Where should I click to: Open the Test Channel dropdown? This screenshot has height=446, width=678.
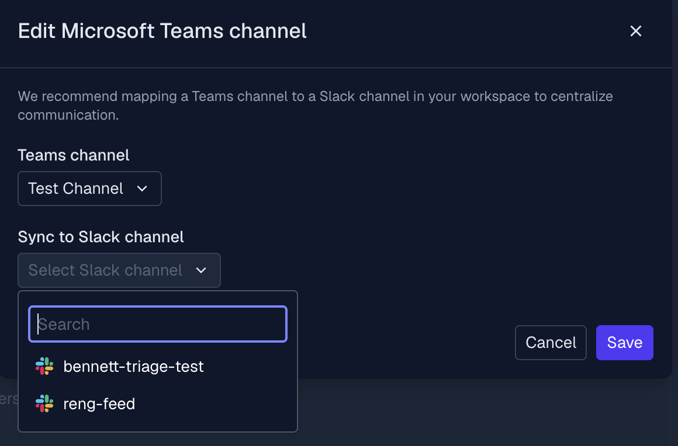coord(89,189)
